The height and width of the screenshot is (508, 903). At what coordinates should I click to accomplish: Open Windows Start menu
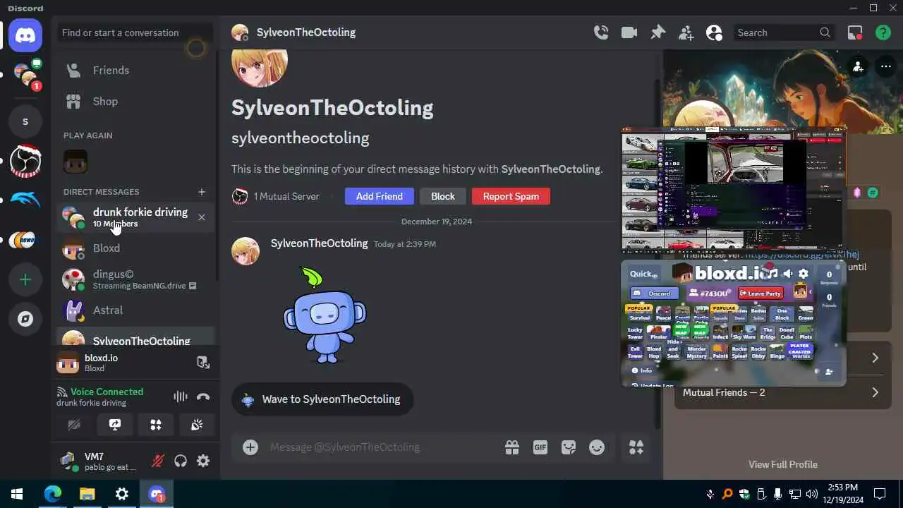pos(17,494)
